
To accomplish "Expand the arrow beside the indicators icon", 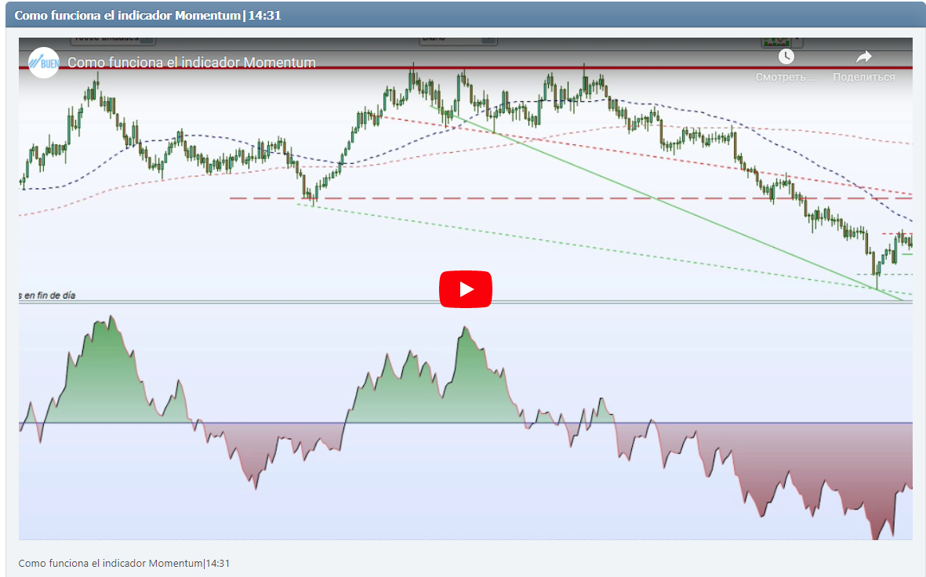I will 797,38.
